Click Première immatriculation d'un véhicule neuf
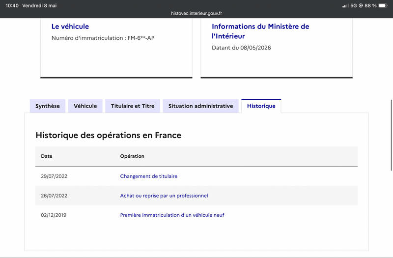Viewport: 393px width, 258px height. 172,215
